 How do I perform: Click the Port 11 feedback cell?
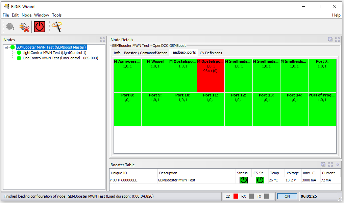click(x=211, y=109)
